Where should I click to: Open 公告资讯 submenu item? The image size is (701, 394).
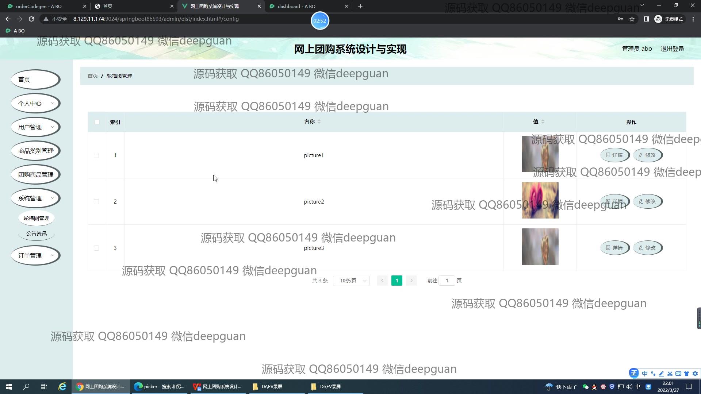tap(36, 233)
